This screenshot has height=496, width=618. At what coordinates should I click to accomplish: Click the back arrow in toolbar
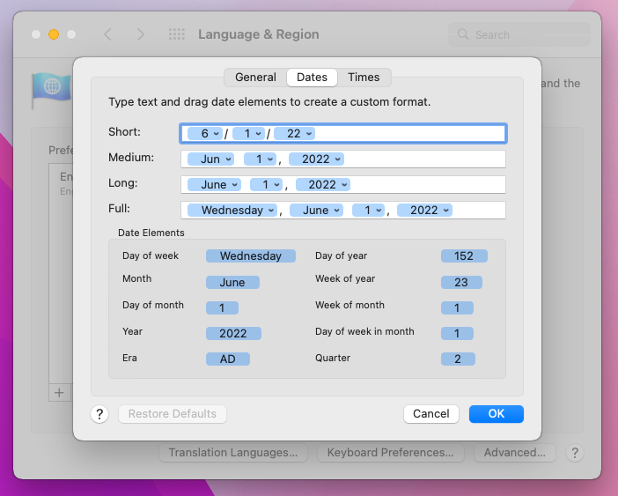coord(107,34)
